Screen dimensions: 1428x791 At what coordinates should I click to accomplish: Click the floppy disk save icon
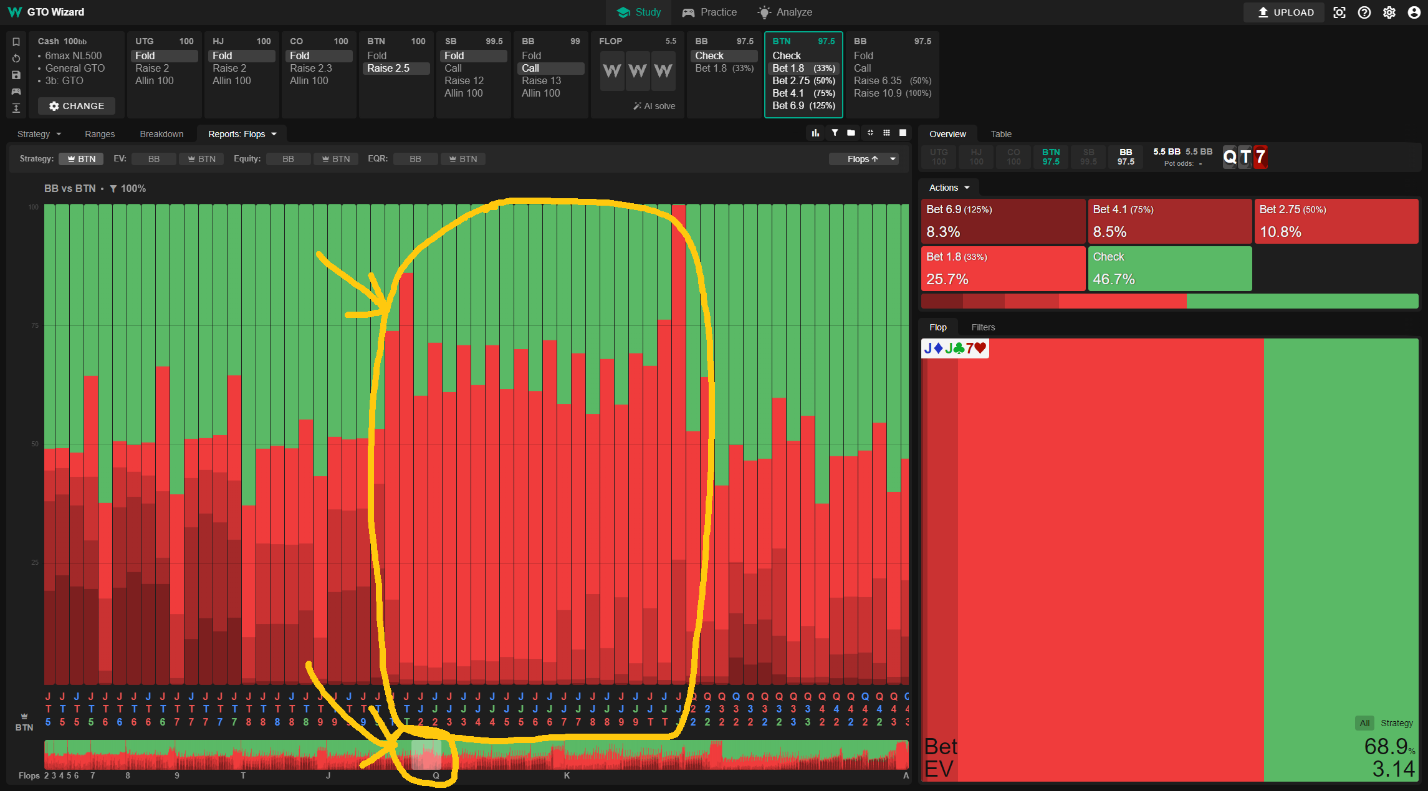(16, 75)
